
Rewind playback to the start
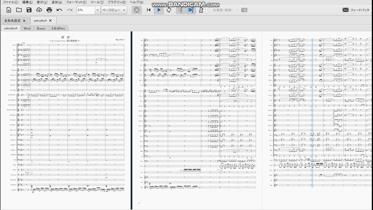(149, 10)
